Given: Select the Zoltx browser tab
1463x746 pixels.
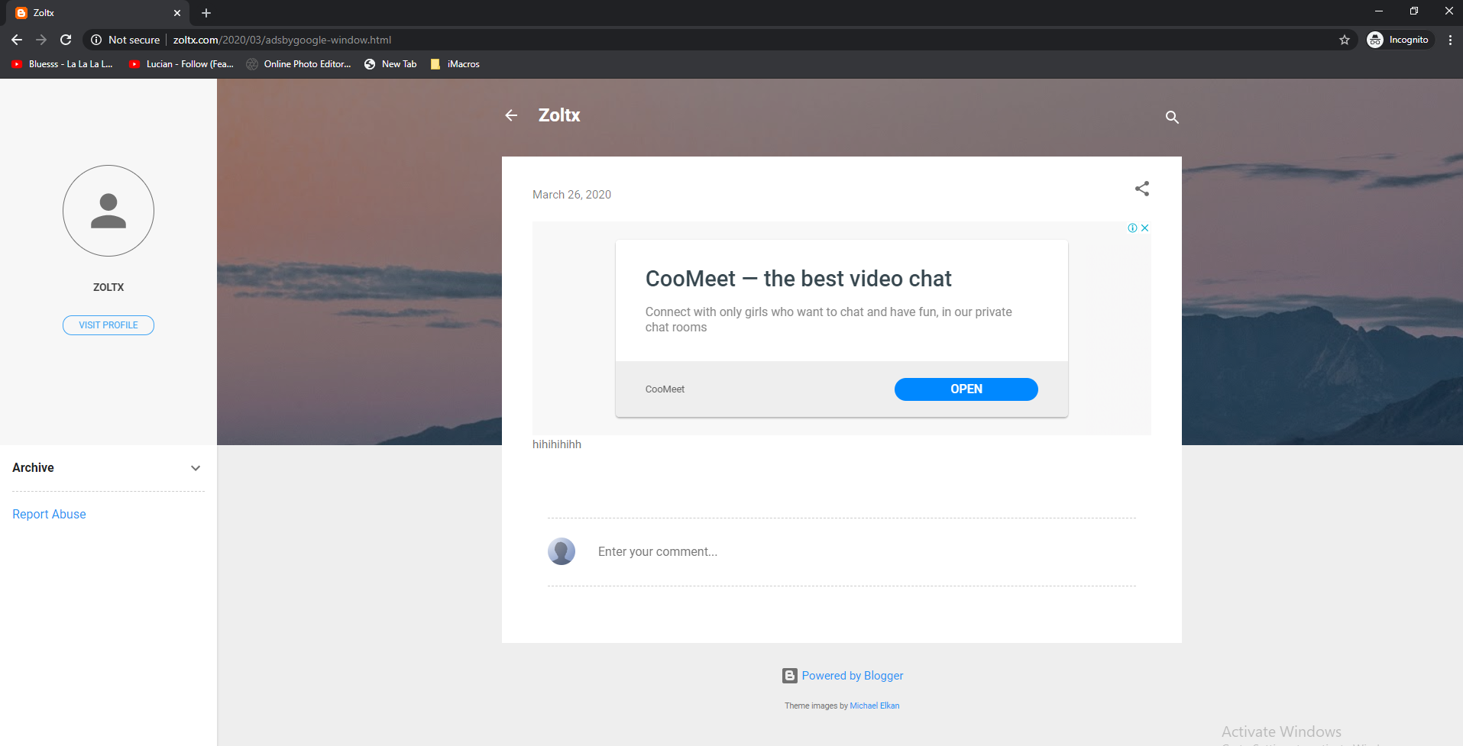Looking at the screenshot, I should coord(99,13).
